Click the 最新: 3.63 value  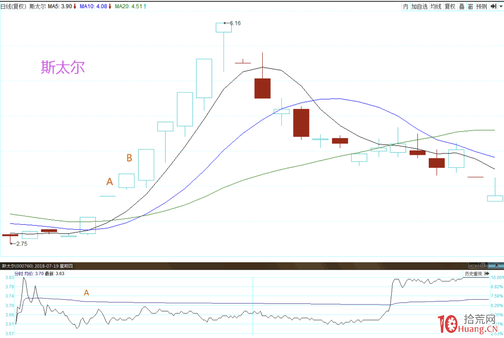click(x=55, y=274)
